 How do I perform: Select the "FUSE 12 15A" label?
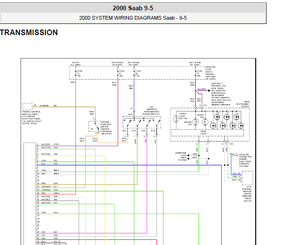(80, 74)
